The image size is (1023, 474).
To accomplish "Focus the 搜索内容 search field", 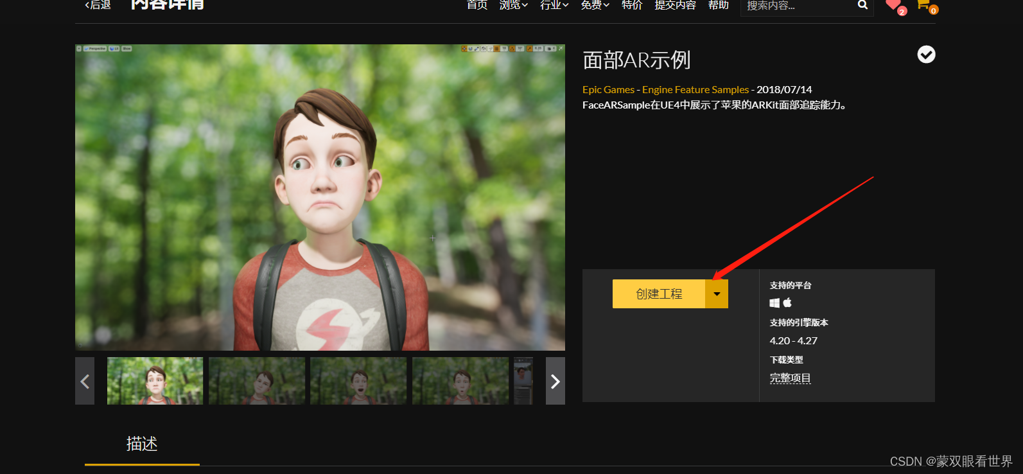I will pos(797,6).
